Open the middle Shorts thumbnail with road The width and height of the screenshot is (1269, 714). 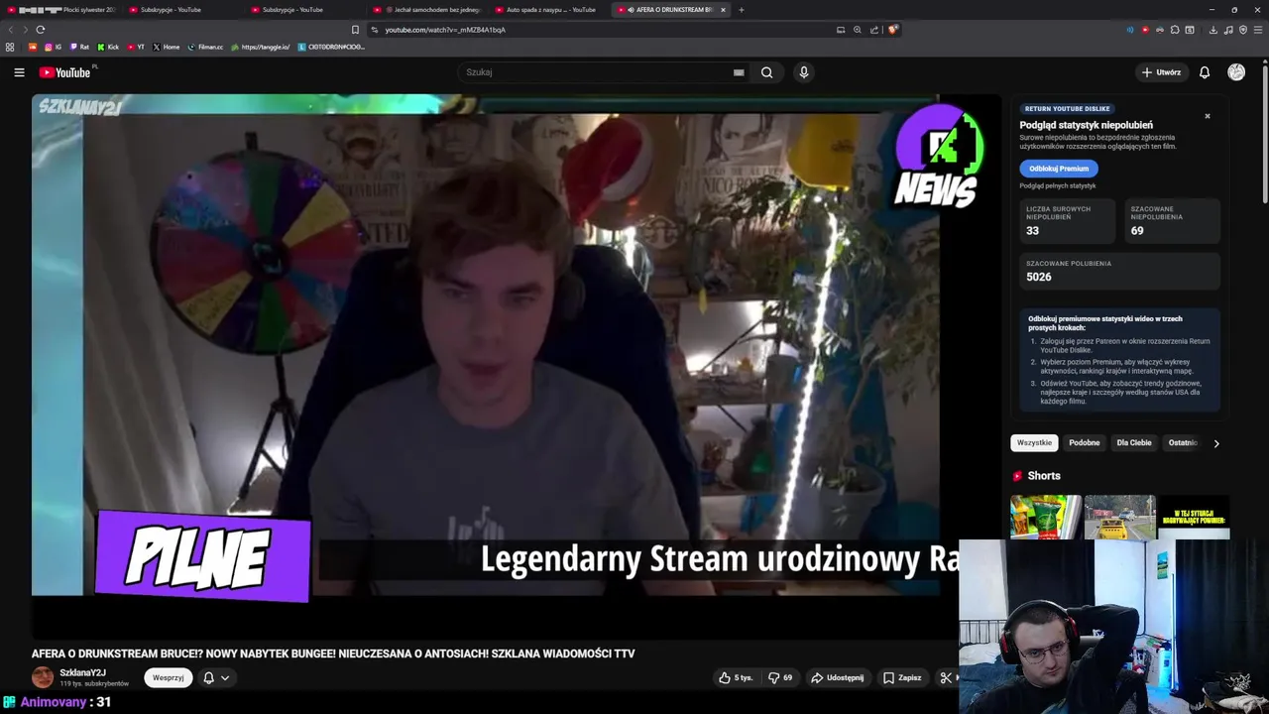1120,518
